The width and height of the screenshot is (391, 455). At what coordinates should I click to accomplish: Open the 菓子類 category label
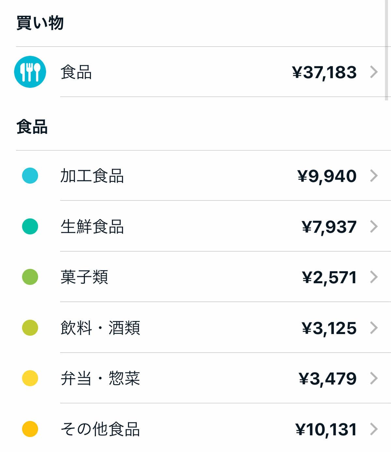pyautogui.click(x=84, y=277)
